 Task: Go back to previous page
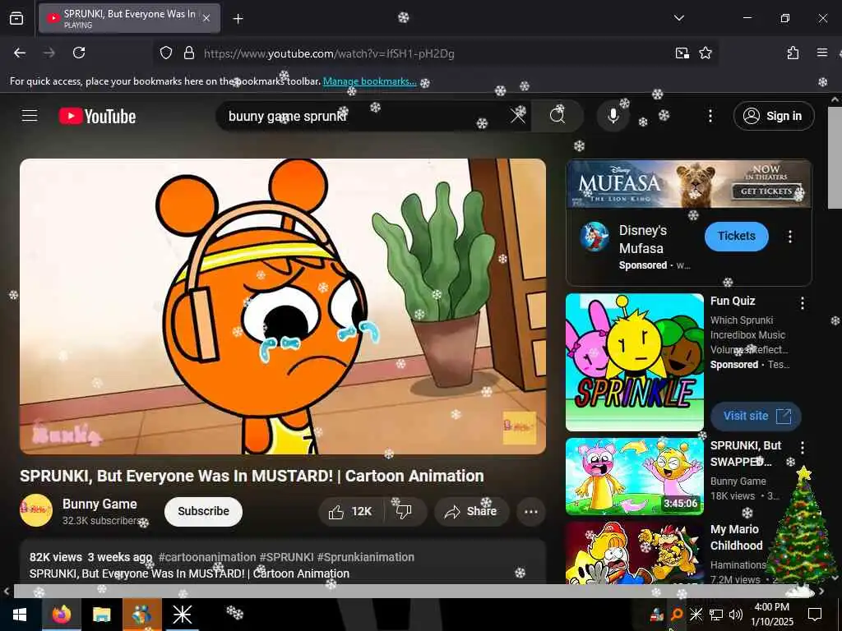coord(20,53)
